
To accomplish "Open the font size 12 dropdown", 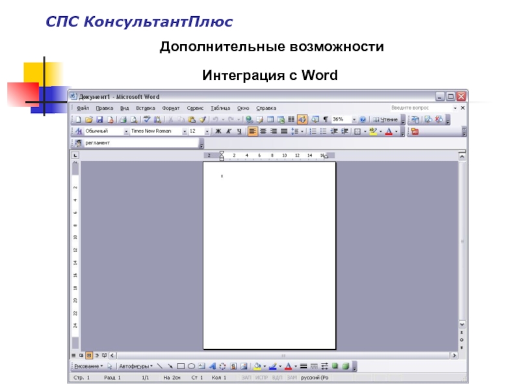I will click(x=207, y=132).
